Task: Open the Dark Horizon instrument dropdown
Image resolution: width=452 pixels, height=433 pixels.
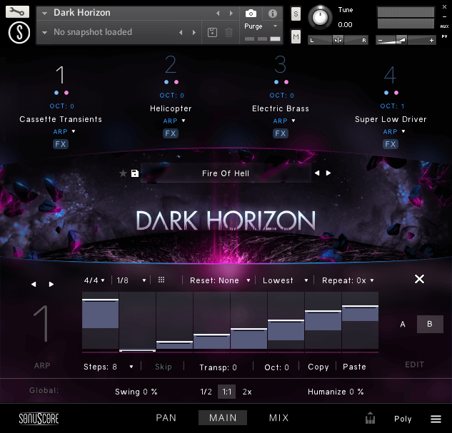Action: (x=45, y=14)
